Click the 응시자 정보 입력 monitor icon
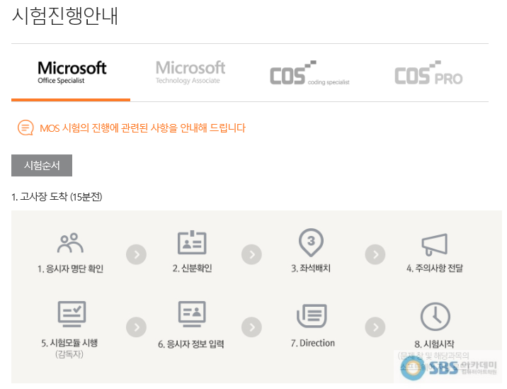507x389 pixels. [192, 314]
